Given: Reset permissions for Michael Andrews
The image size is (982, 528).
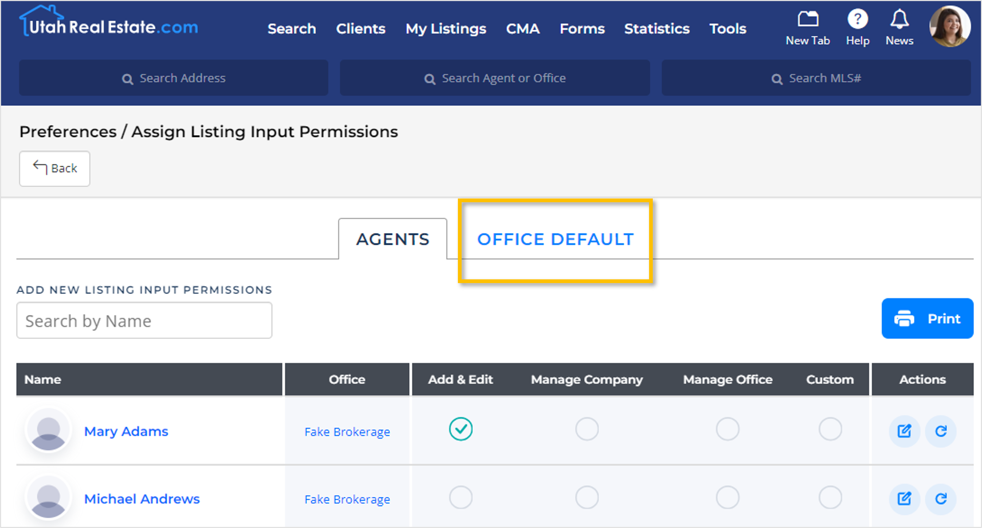Looking at the screenshot, I should (940, 498).
